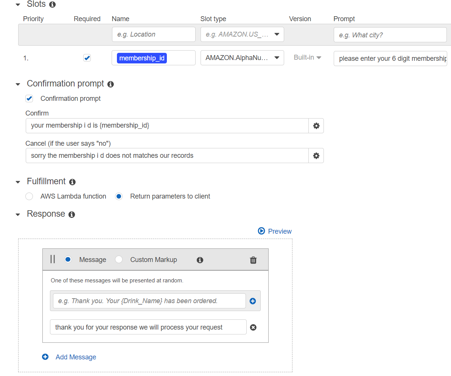
Task: Click the new slot name field (e.g. Location)
Action: (154, 34)
